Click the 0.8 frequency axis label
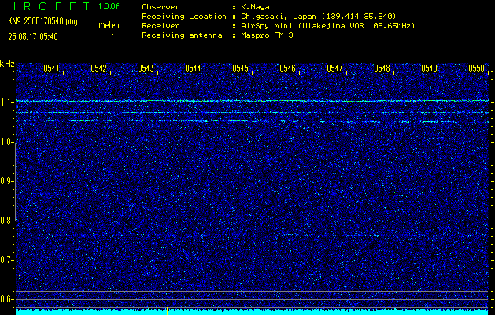The image size is (495, 315). 6,220
